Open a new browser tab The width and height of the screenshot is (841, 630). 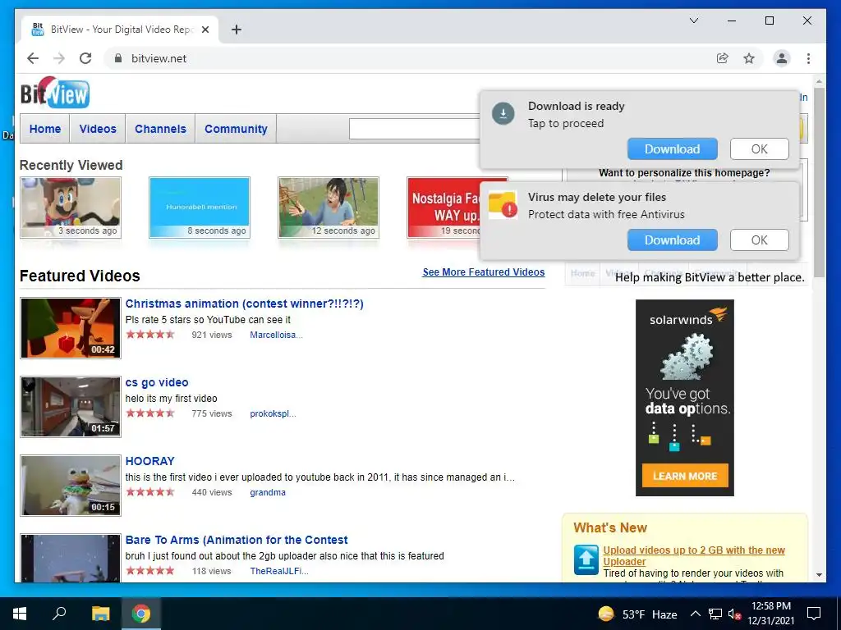236,30
